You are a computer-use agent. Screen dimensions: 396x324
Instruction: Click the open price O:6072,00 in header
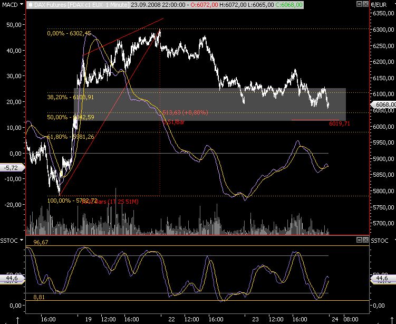pyautogui.click(x=204, y=5)
